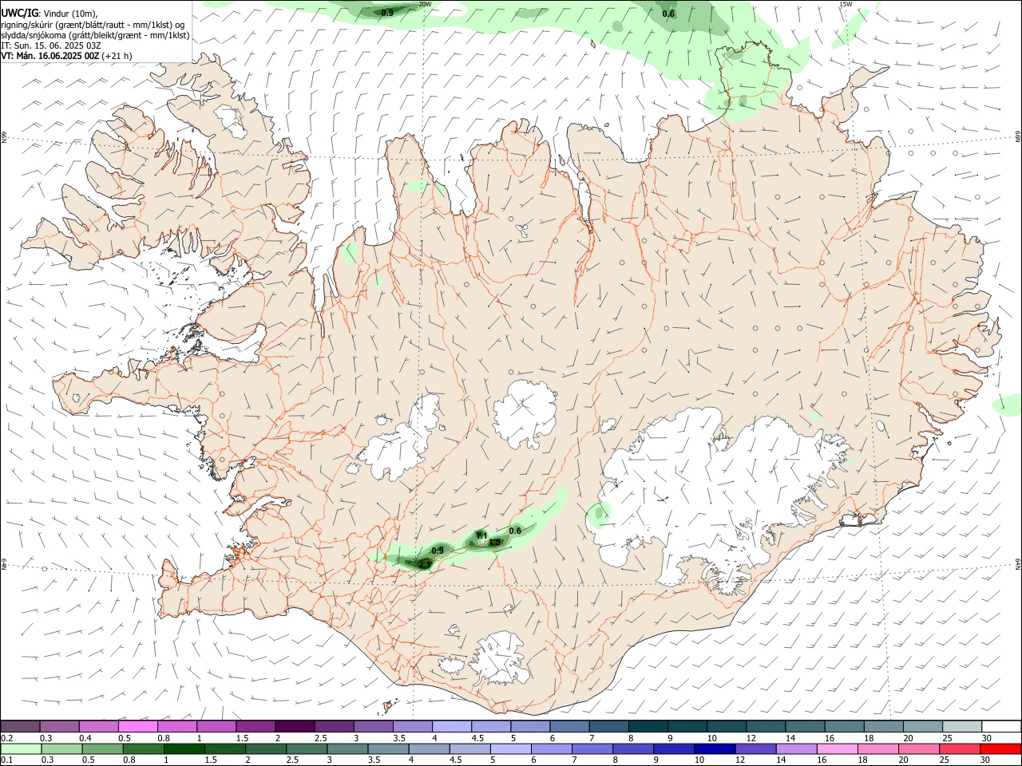Click the number 2.5 under the upper legend row
Viewport: 1022px width, 766px height.
[x=320, y=738]
